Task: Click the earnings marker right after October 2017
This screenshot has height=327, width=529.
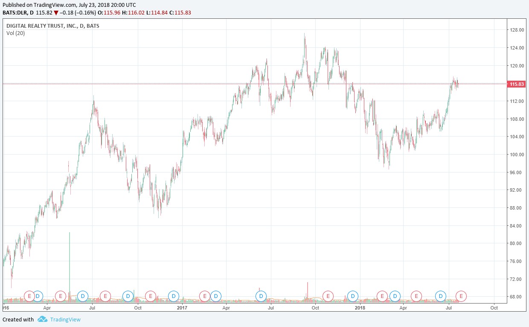Action: coord(328,296)
